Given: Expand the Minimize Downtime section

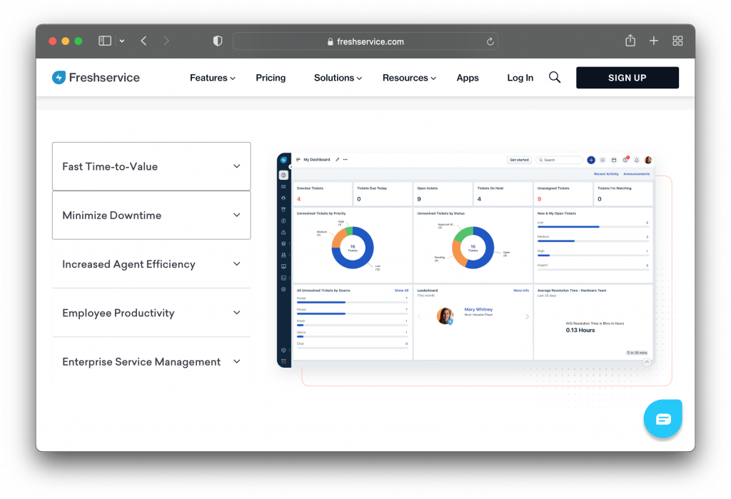Looking at the screenshot, I should tap(151, 216).
